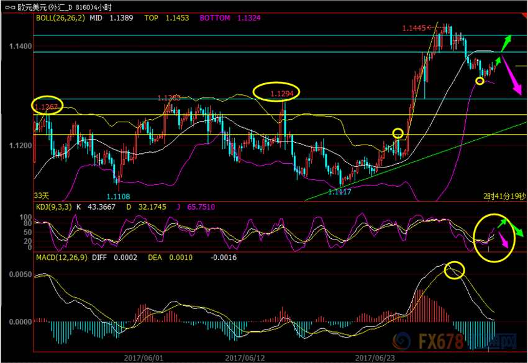
Task: Click the 1.1400 price axis label
Action: [20, 46]
